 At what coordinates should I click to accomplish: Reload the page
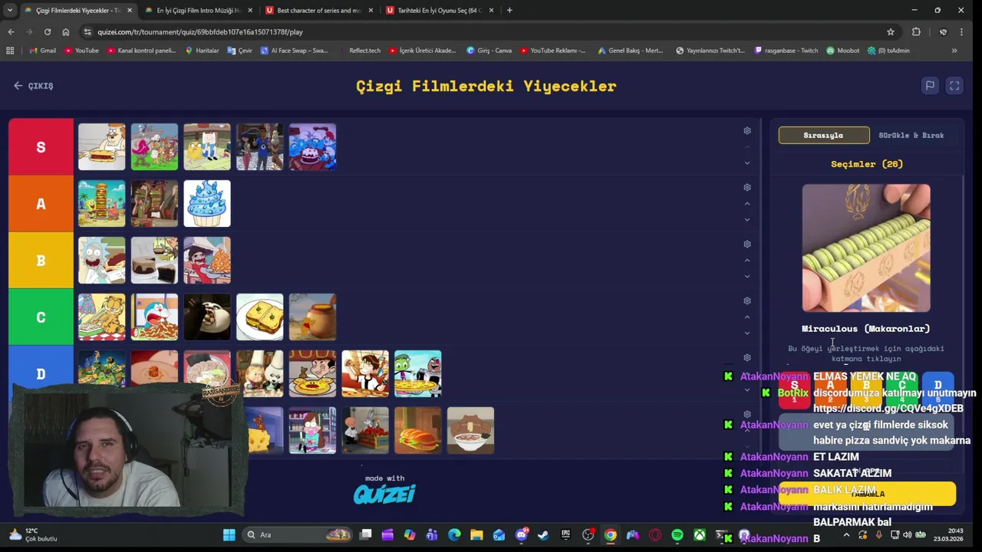pyautogui.click(x=48, y=32)
